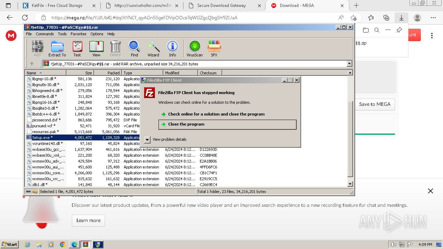
Task: Choose Close the program in FileZilla dialog
Action: tap(227, 124)
